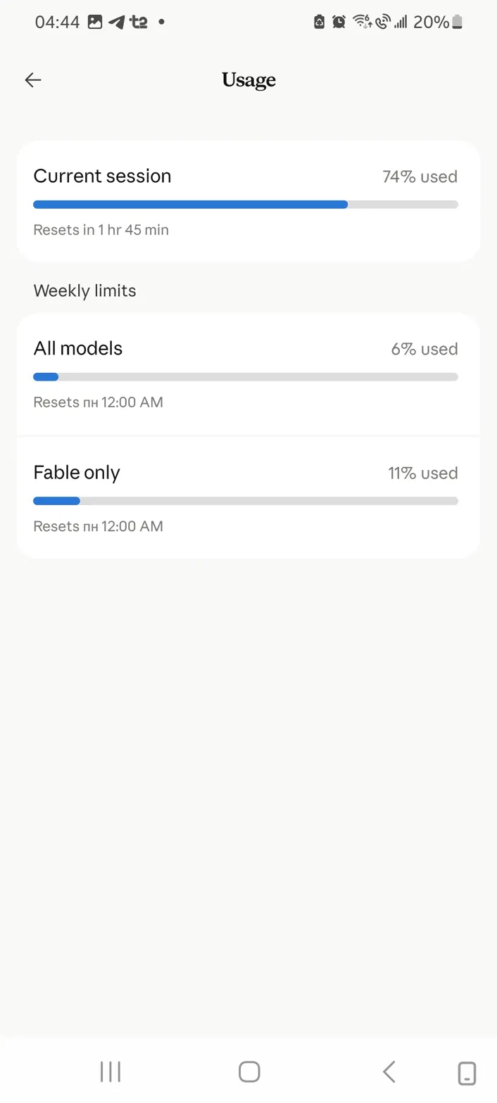Tap the Fable only usage bar
Viewport: 497px width, 1103px height.
(246, 501)
